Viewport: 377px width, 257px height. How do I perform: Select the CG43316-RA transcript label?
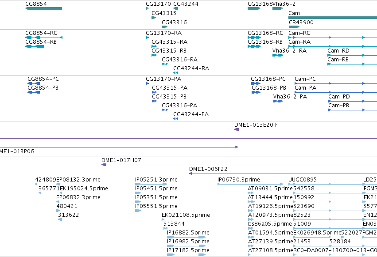[x=180, y=60]
